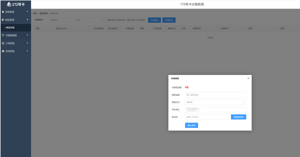300x157 pixels.
Task: Expand the 代理商管理 submenu arrow
Action: coord(27,35)
